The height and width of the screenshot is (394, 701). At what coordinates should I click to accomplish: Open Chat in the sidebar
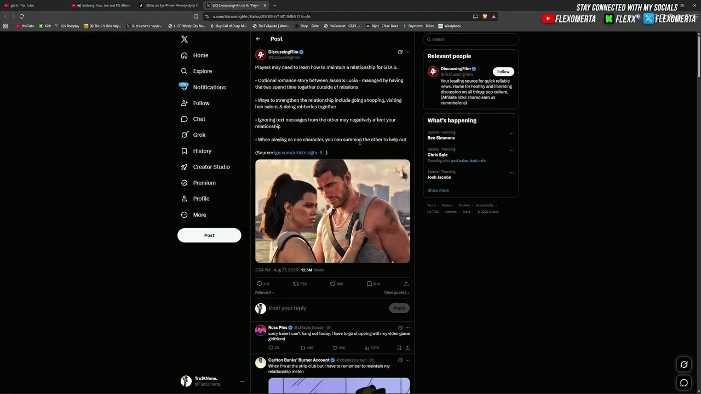pyautogui.click(x=193, y=119)
